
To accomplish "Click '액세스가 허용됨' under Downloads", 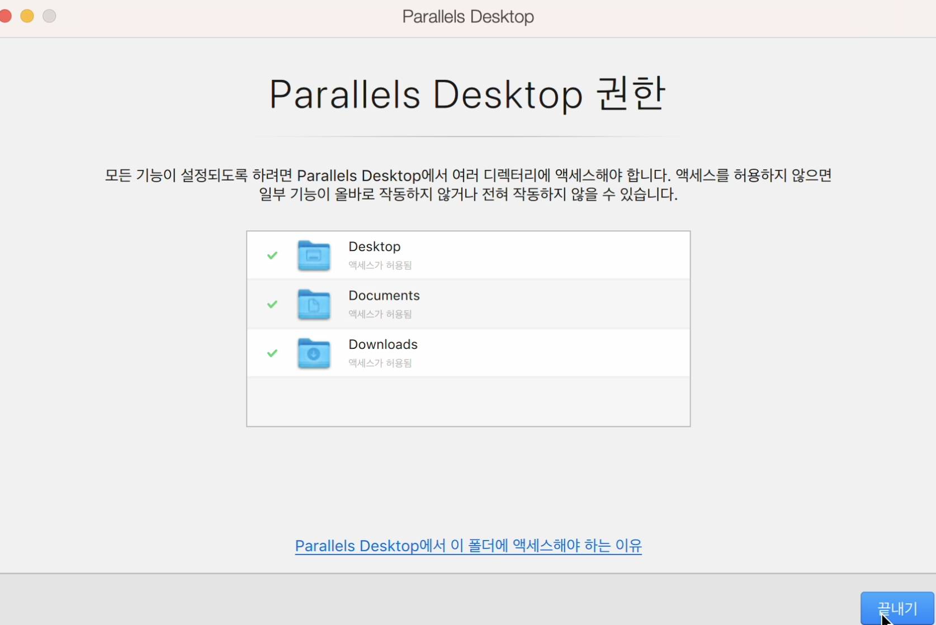I will pos(380,363).
